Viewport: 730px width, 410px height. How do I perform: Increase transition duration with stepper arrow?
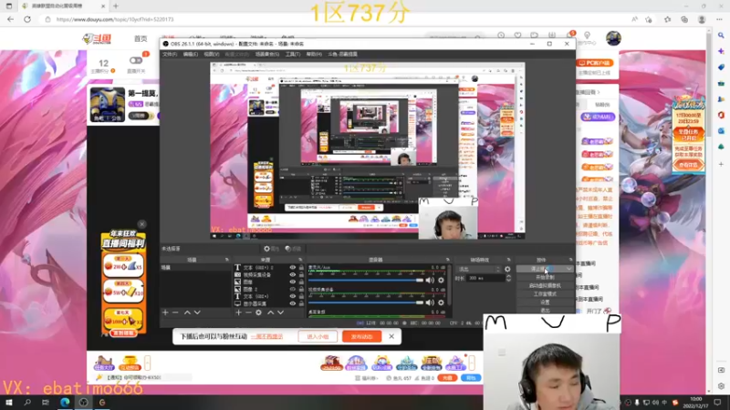(508, 276)
